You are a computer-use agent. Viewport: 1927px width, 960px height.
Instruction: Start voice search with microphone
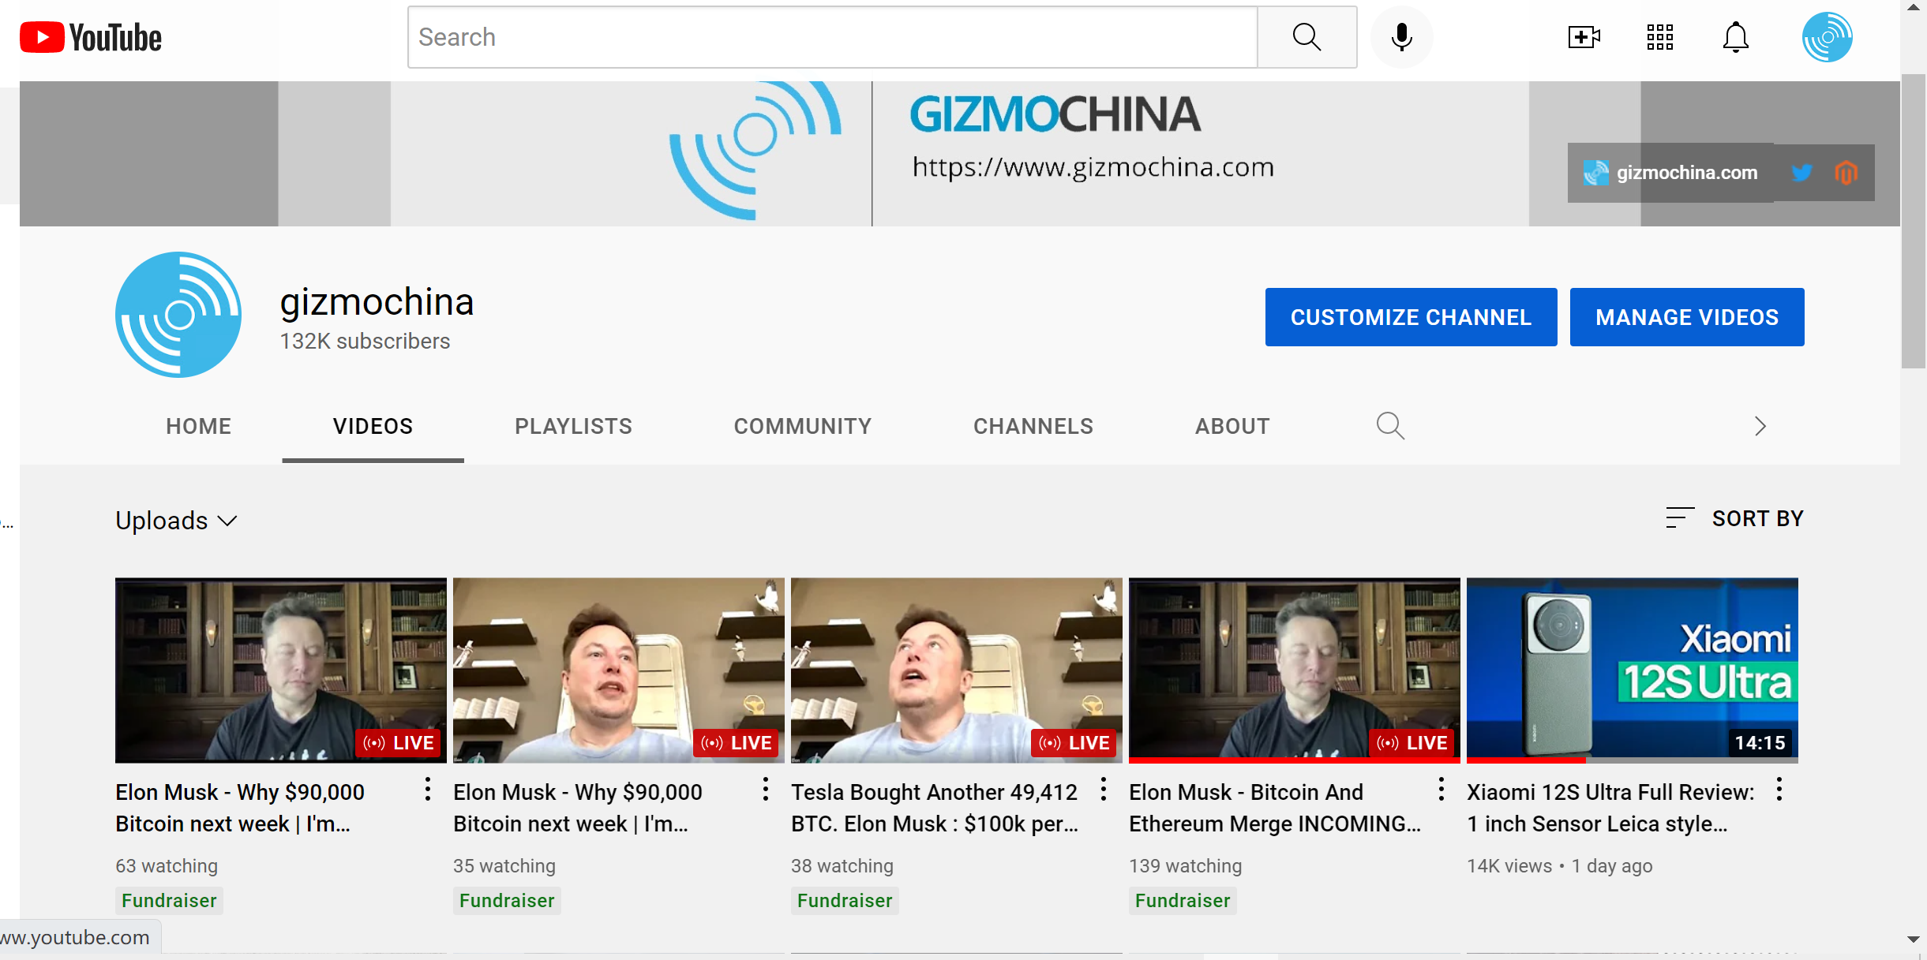[1401, 37]
